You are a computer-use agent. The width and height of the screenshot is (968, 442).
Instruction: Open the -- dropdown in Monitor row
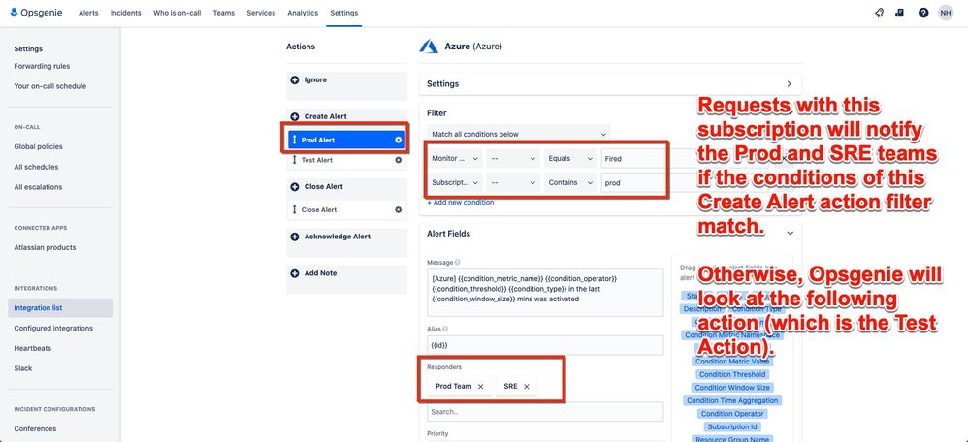tap(513, 159)
